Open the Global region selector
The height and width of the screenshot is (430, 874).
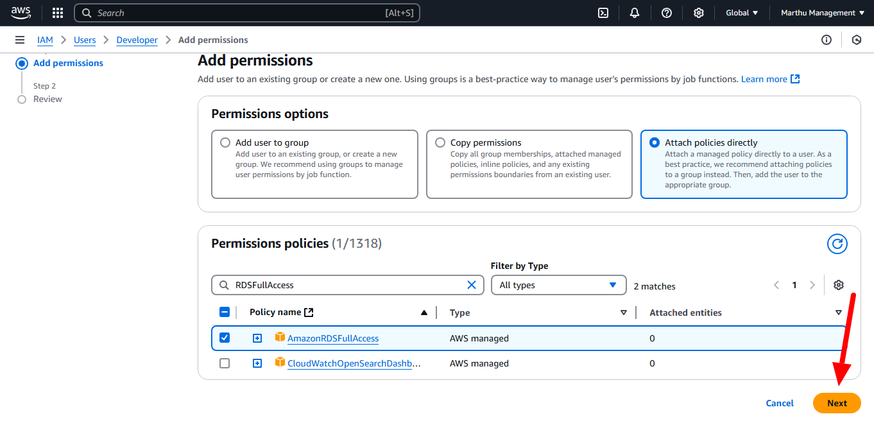(742, 13)
